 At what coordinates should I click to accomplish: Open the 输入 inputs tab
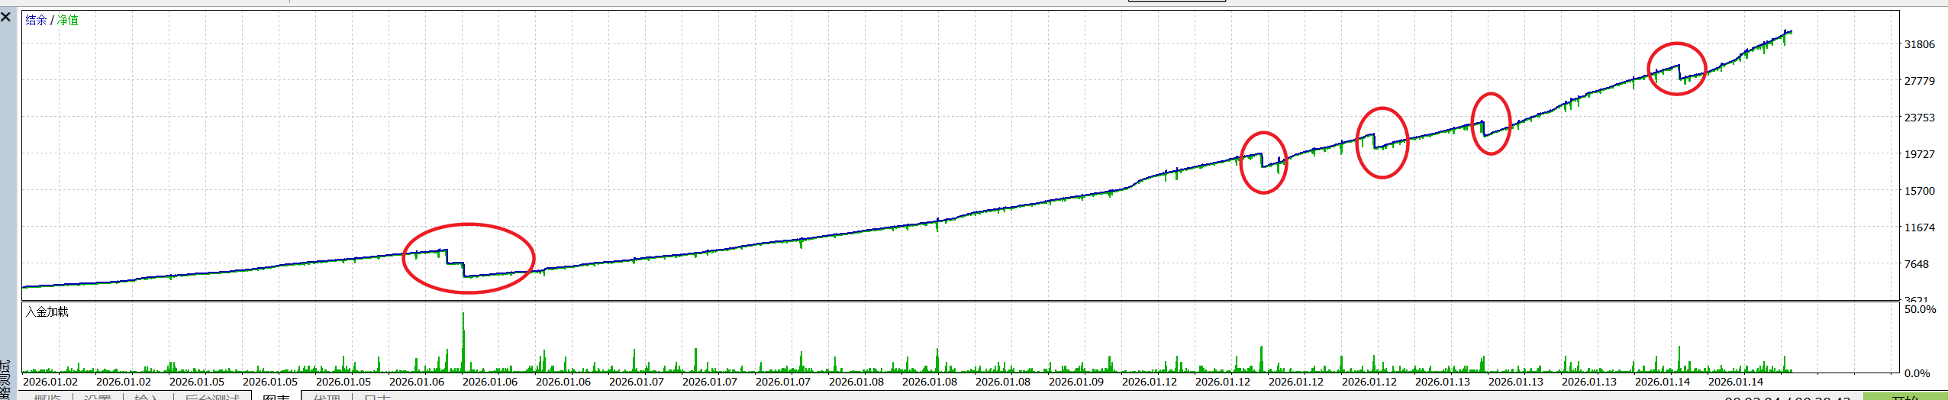click(x=147, y=396)
